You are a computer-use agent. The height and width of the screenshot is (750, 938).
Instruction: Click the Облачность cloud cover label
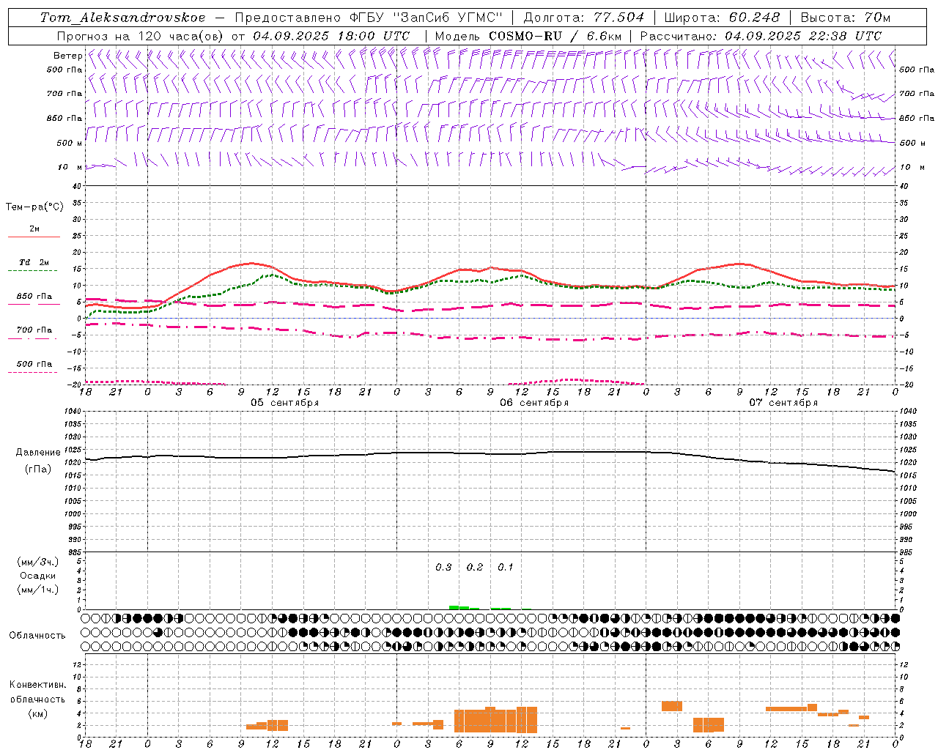tap(37, 636)
